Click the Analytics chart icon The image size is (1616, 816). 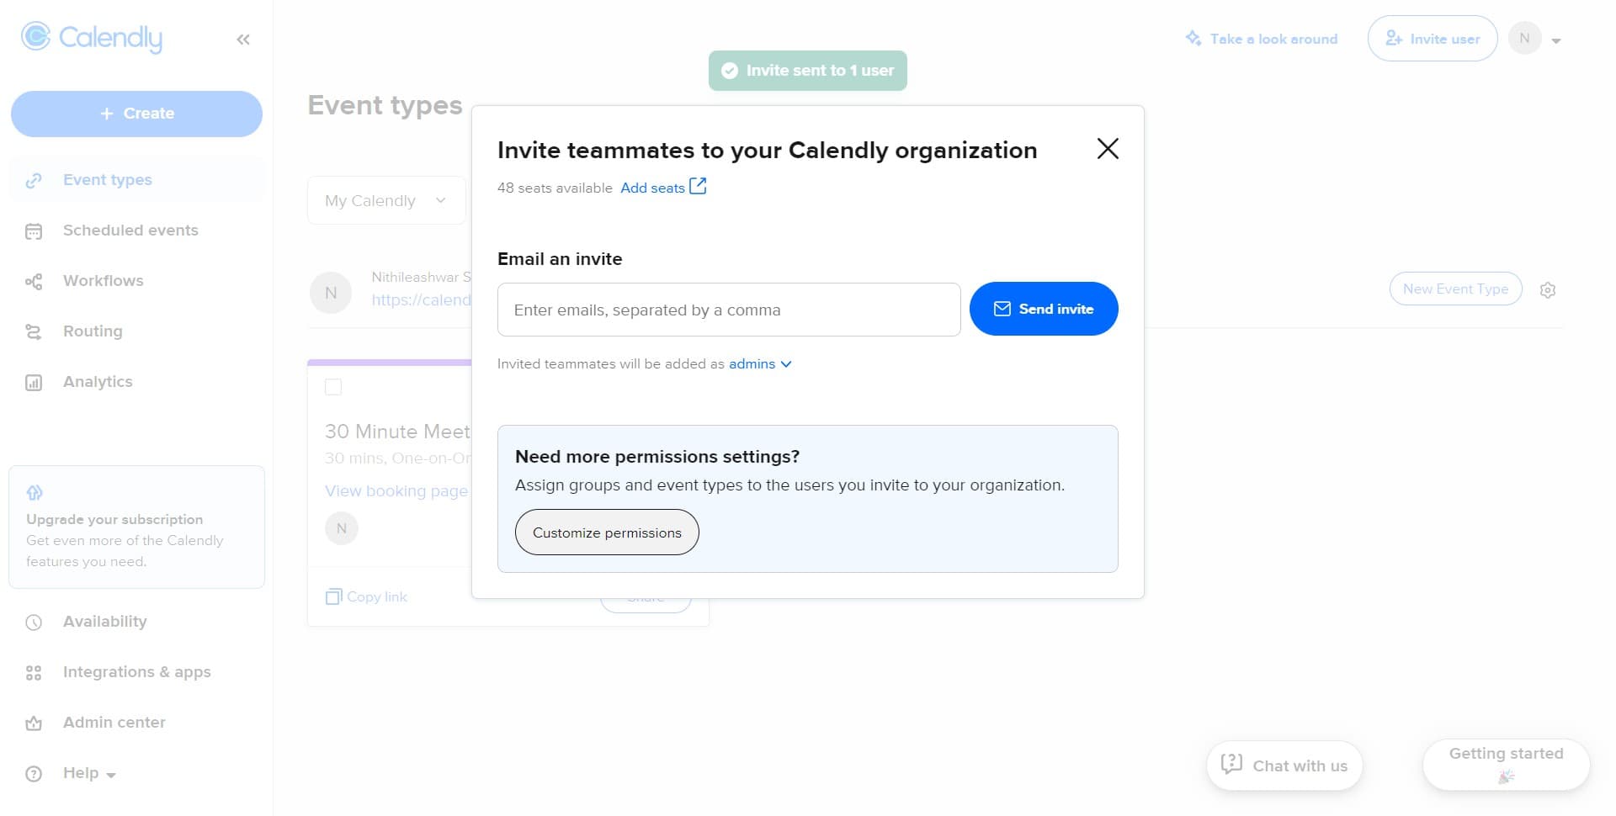pos(34,383)
